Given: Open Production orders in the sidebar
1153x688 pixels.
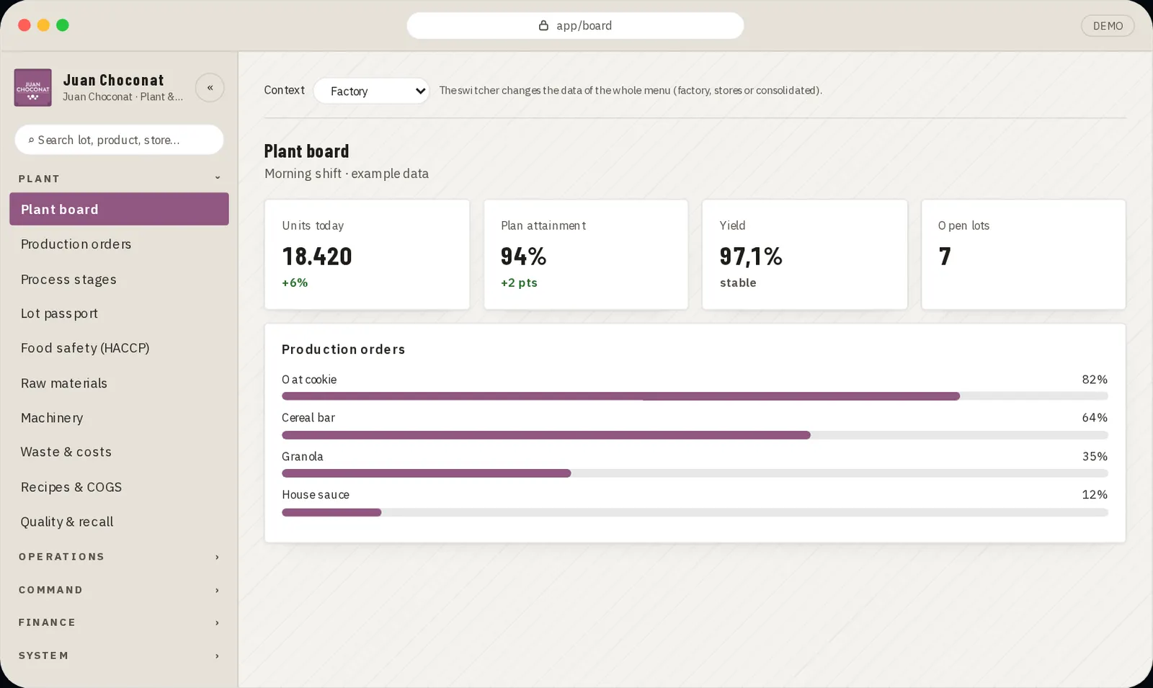Looking at the screenshot, I should click(119, 244).
